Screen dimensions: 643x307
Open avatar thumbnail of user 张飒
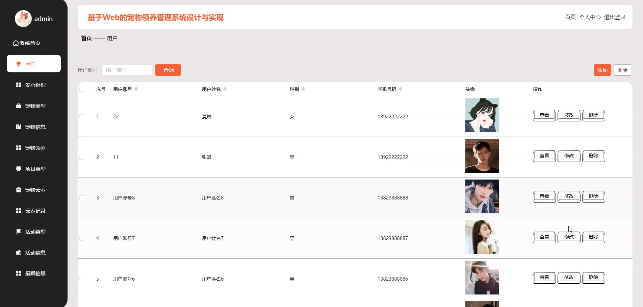[482, 156]
